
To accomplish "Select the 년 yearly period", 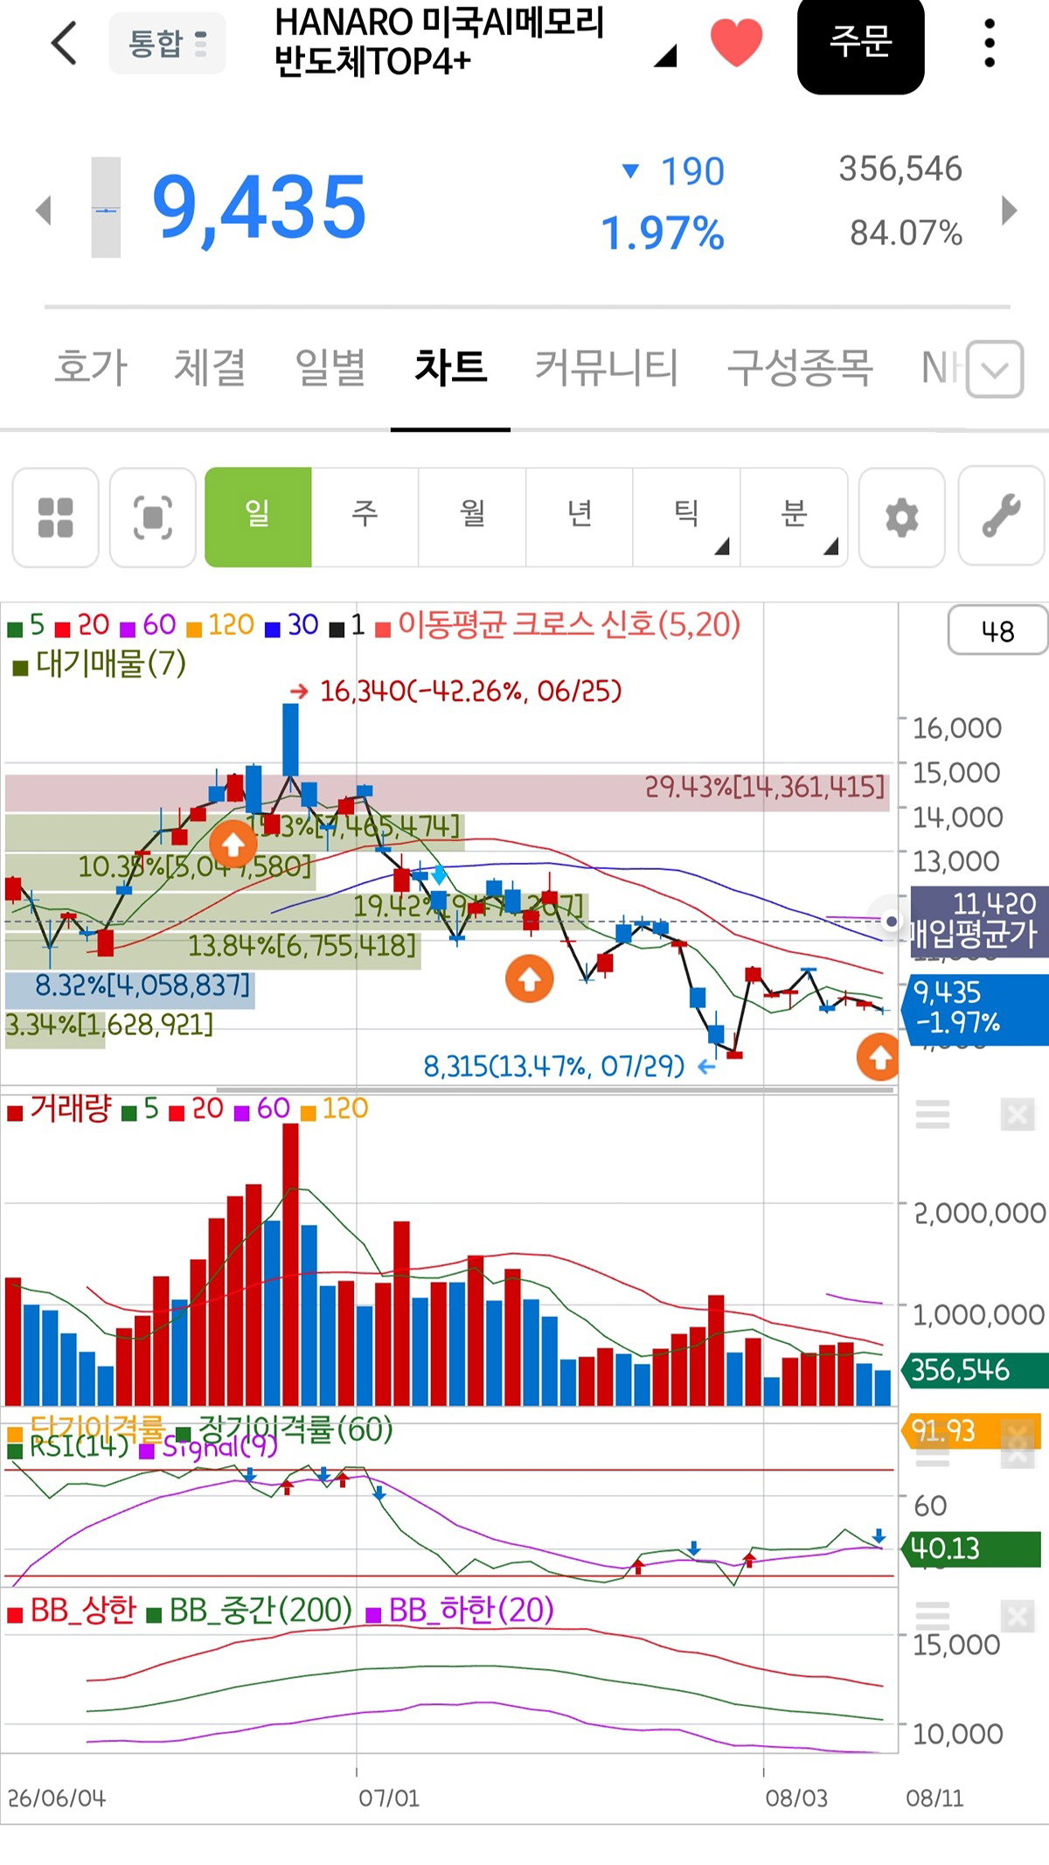I will coord(579,517).
